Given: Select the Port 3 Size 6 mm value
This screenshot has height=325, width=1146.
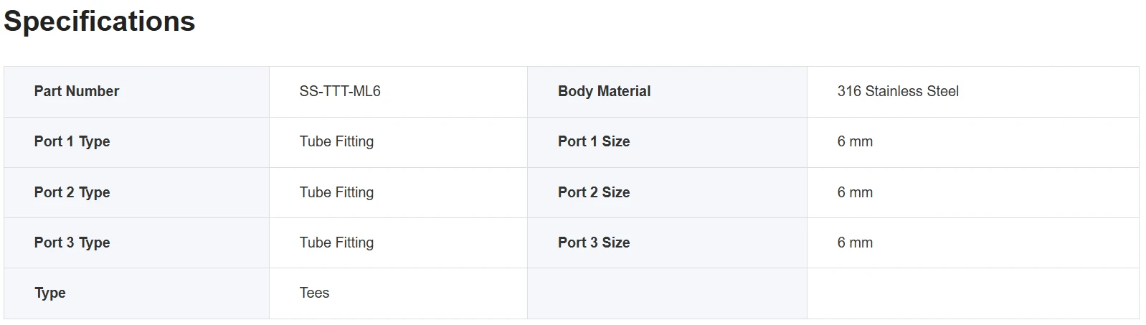Looking at the screenshot, I should pos(855,242).
